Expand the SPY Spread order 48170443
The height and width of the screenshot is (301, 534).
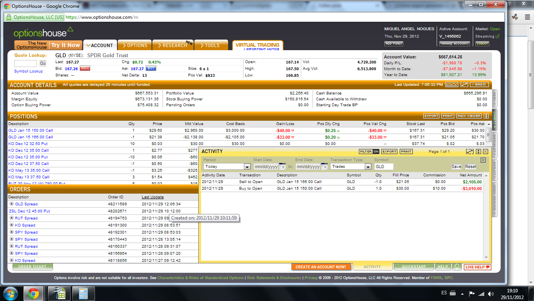pyautogui.click(x=11, y=239)
